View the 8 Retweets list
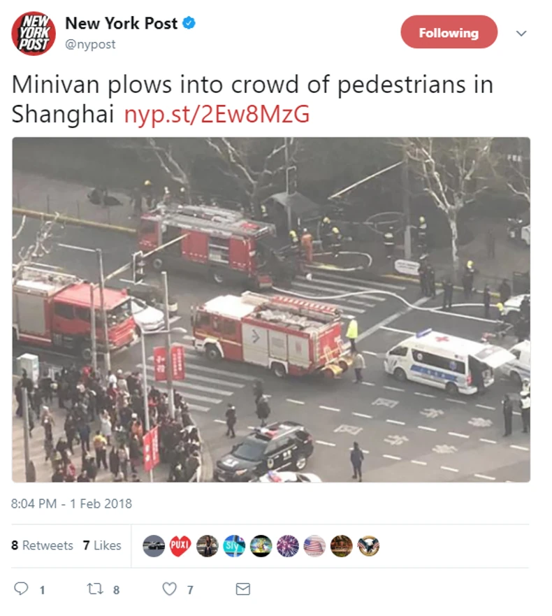Image resolution: width=552 pixels, height=616 pixels. click(x=42, y=545)
